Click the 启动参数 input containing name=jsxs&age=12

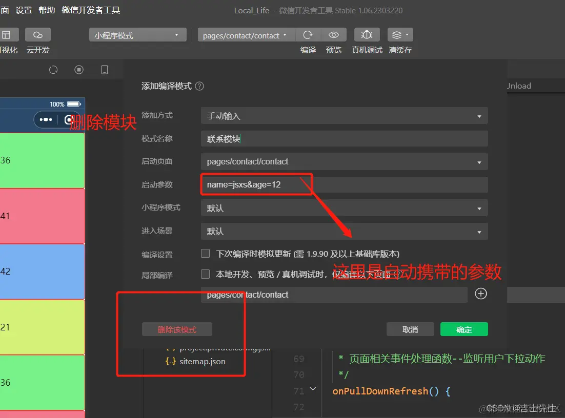coord(256,184)
